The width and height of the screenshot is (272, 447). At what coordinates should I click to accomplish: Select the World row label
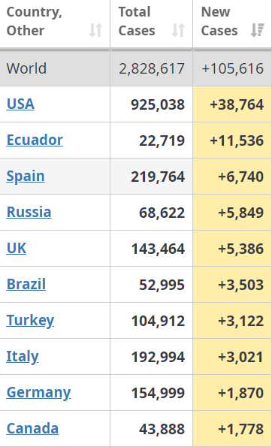[26, 68]
